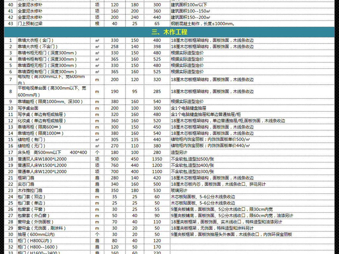Click the 三、木作工程 section header

[169, 32]
